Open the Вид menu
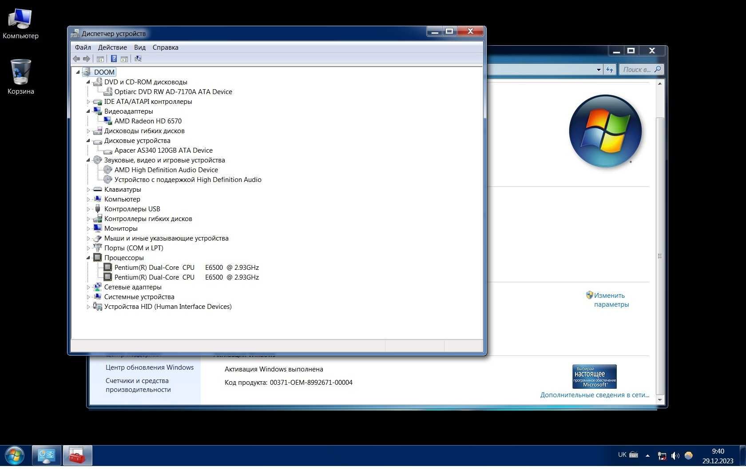The width and height of the screenshot is (746, 470). tap(140, 47)
